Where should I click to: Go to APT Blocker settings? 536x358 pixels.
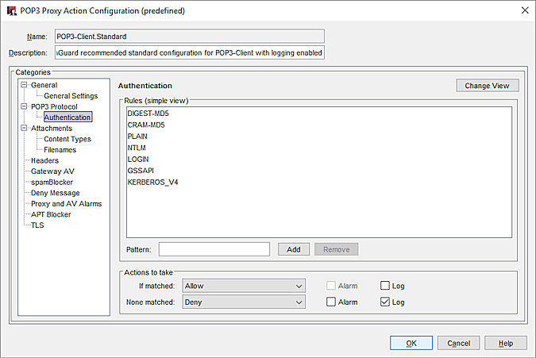[x=51, y=214]
